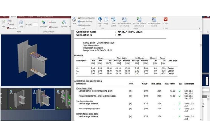Switch to the Design tab
210x137 pixels.
tap(22, 17)
